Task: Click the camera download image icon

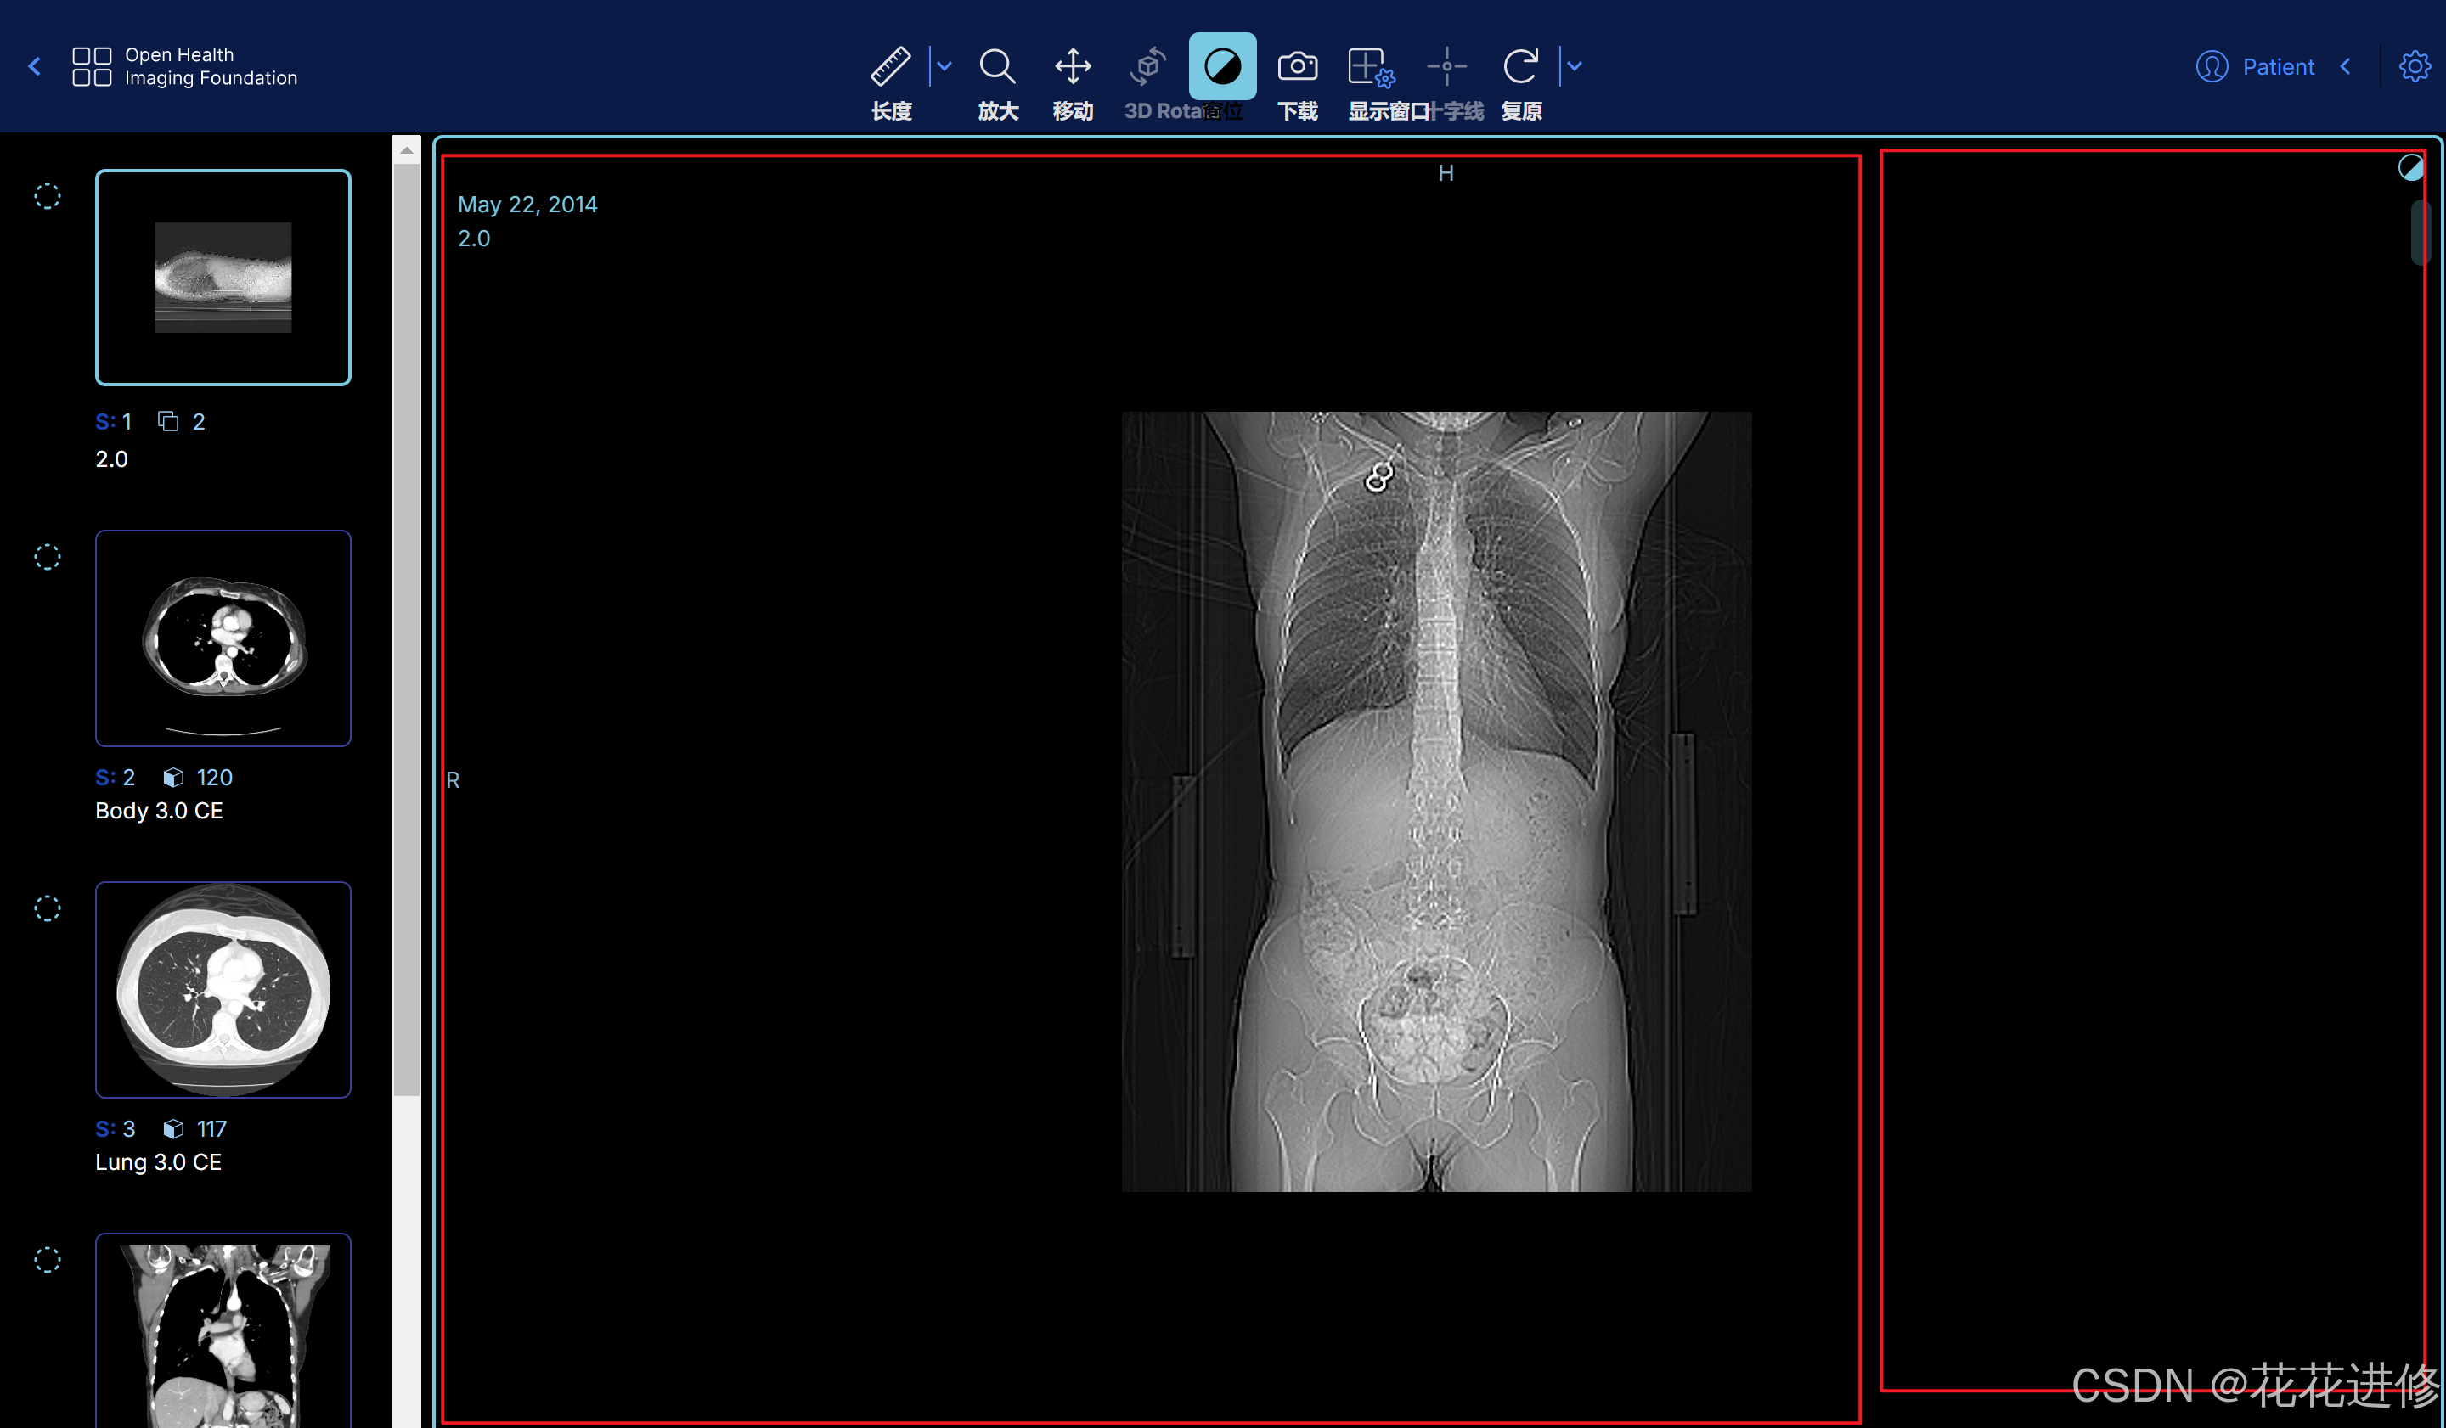Action: click(1297, 67)
